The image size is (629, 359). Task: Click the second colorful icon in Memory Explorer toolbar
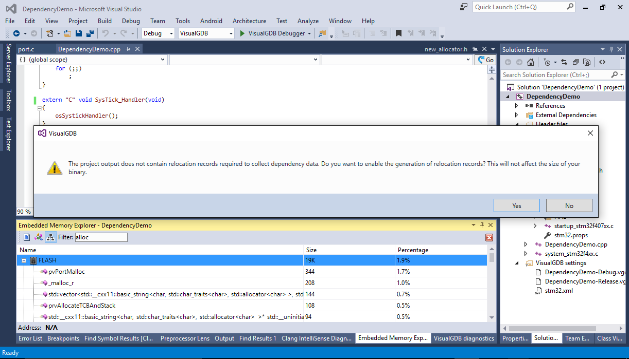coord(39,237)
